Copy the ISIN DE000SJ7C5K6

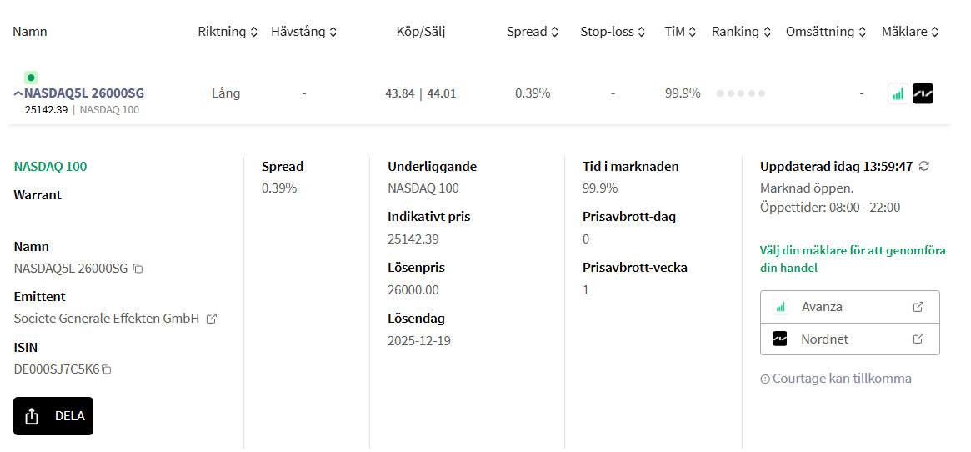click(107, 369)
